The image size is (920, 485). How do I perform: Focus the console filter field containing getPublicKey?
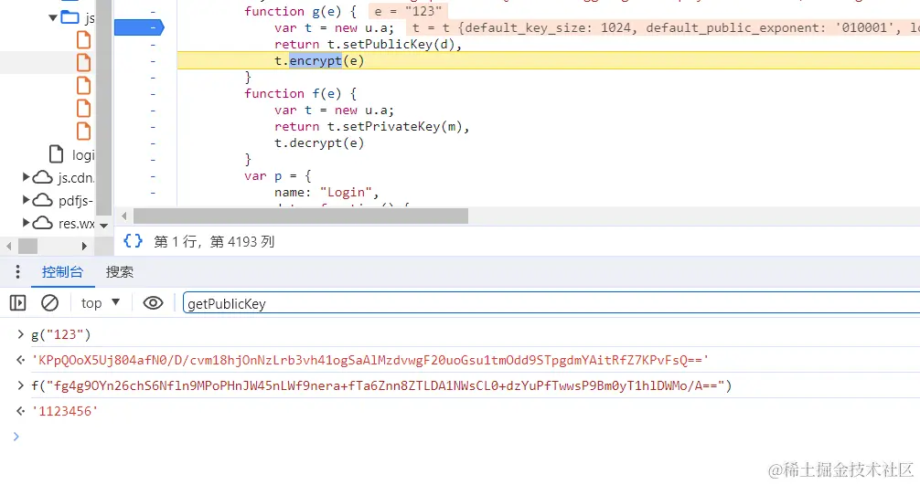point(551,303)
